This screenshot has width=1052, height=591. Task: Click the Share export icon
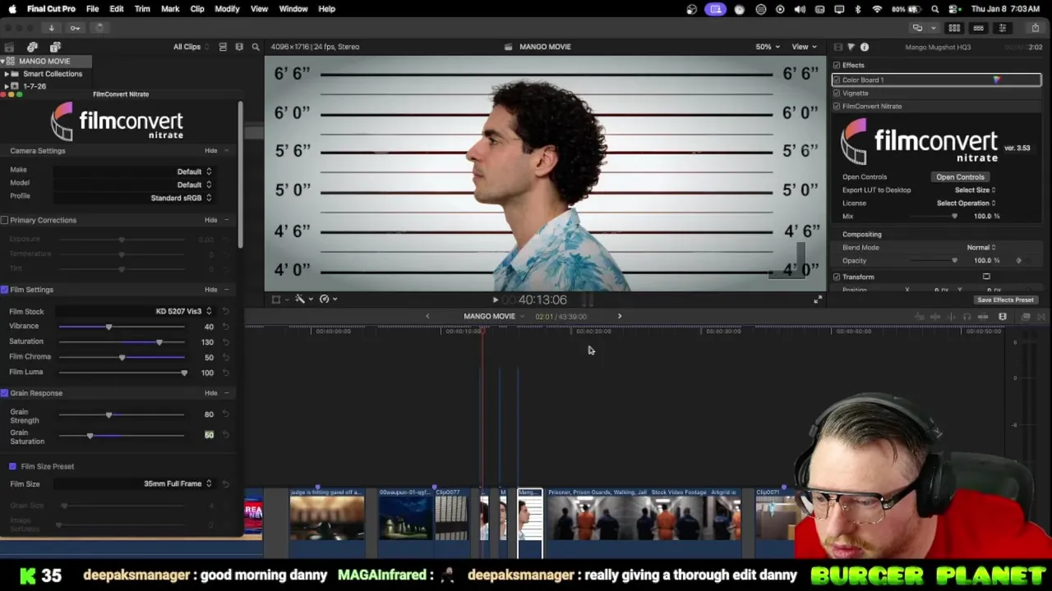pos(1035,28)
